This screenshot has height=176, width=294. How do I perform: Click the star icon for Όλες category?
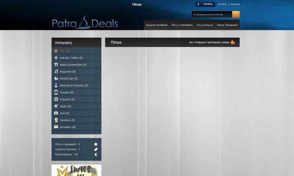(x=56, y=51)
